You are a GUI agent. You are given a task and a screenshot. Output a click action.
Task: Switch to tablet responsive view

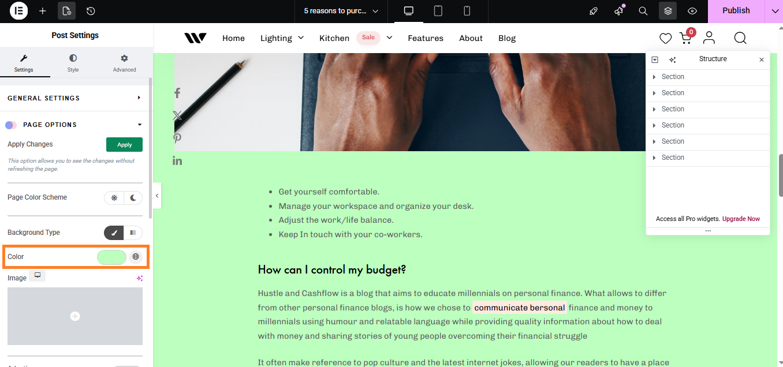pyautogui.click(x=438, y=11)
